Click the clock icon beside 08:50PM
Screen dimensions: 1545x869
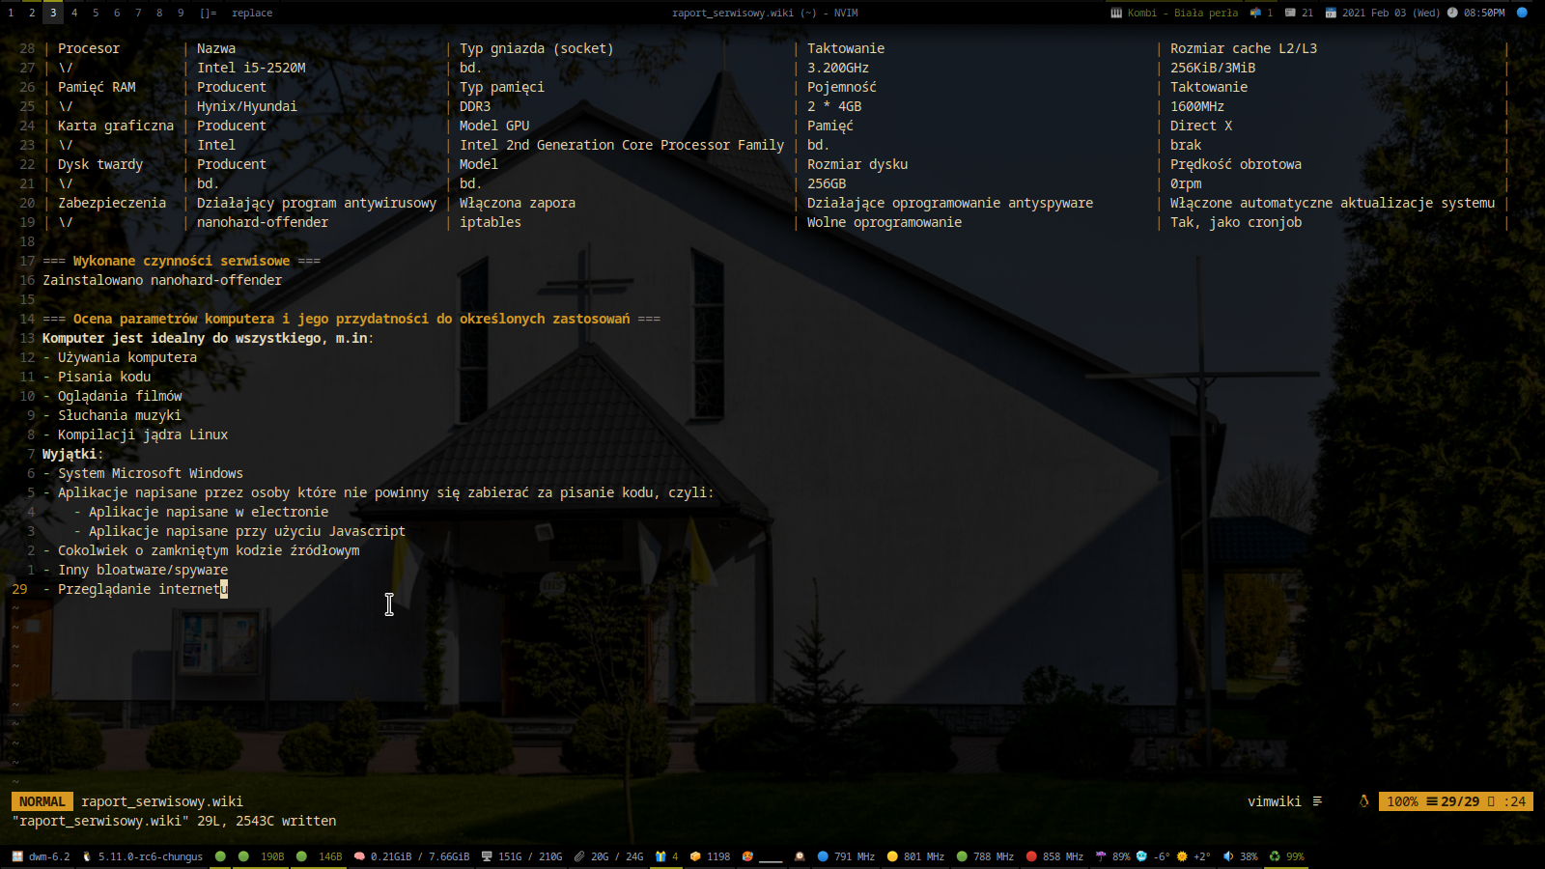(1452, 13)
